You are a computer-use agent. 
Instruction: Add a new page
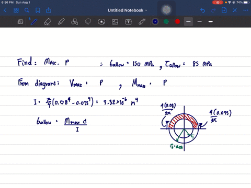click(224, 10)
